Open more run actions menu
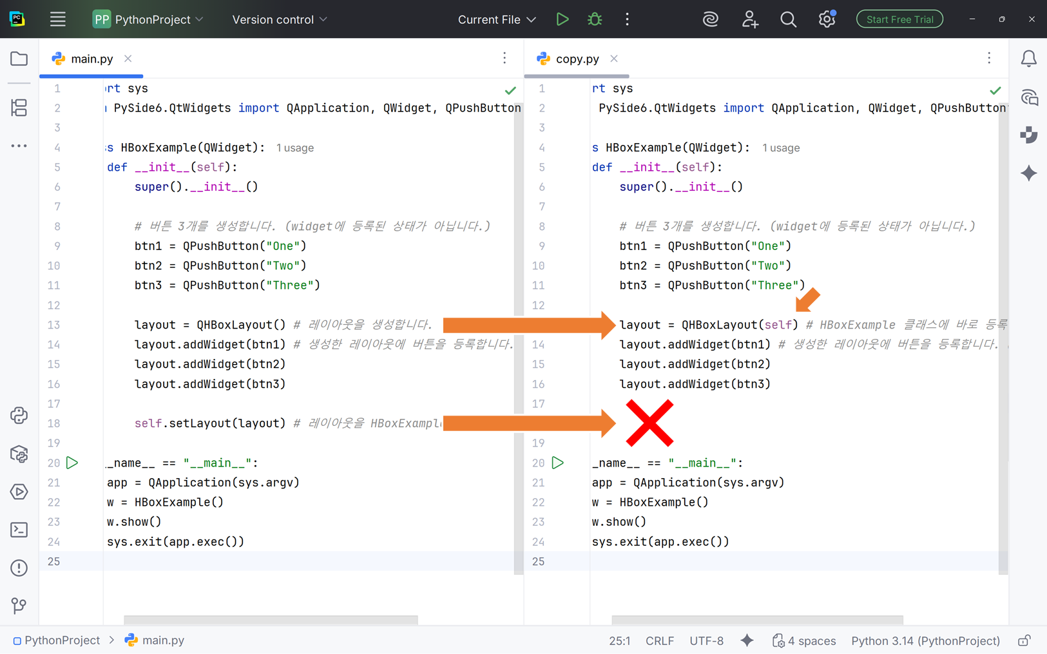The image size is (1047, 654). 627,19
